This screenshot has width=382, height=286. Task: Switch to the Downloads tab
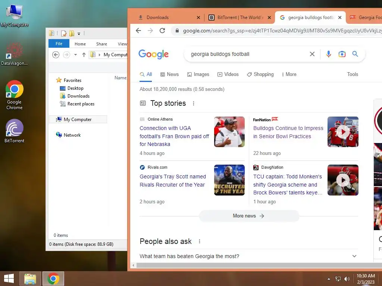(x=169, y=18)
